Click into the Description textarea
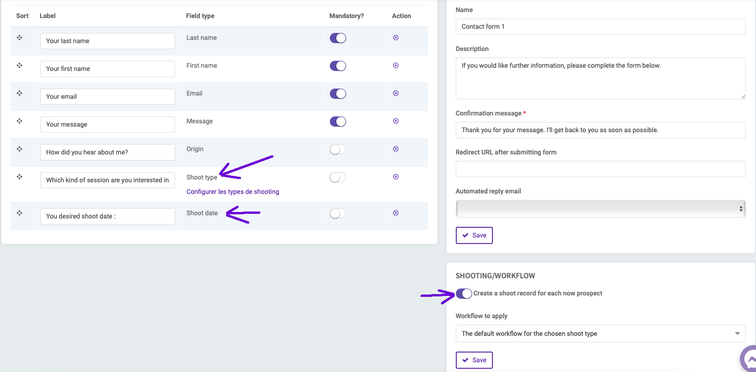756x372 pixels. (600, 78)
